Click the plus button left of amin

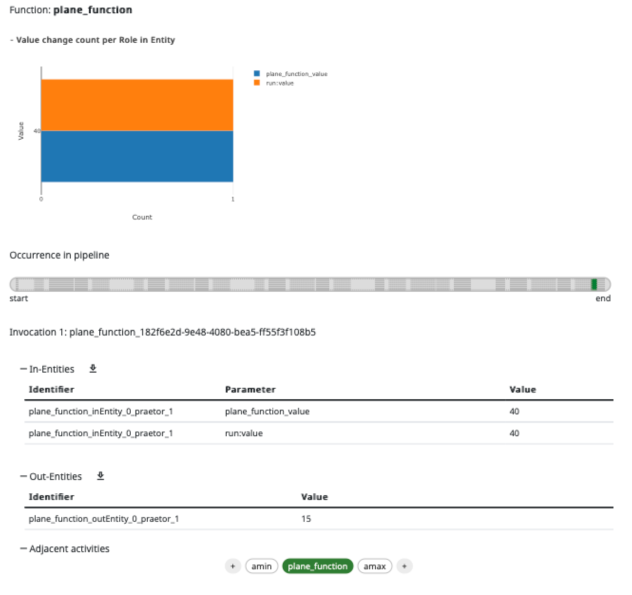[x=233, y=566]
